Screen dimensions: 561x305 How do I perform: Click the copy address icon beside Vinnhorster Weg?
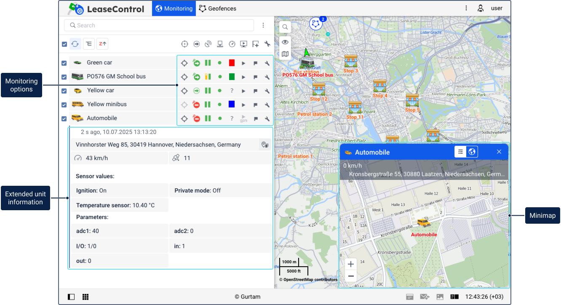point(264,145)
